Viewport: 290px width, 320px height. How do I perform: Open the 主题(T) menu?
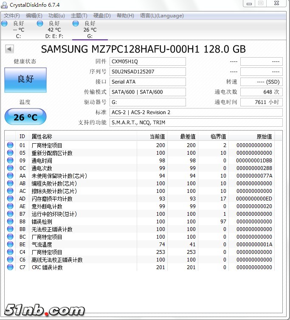click(79, 16)
